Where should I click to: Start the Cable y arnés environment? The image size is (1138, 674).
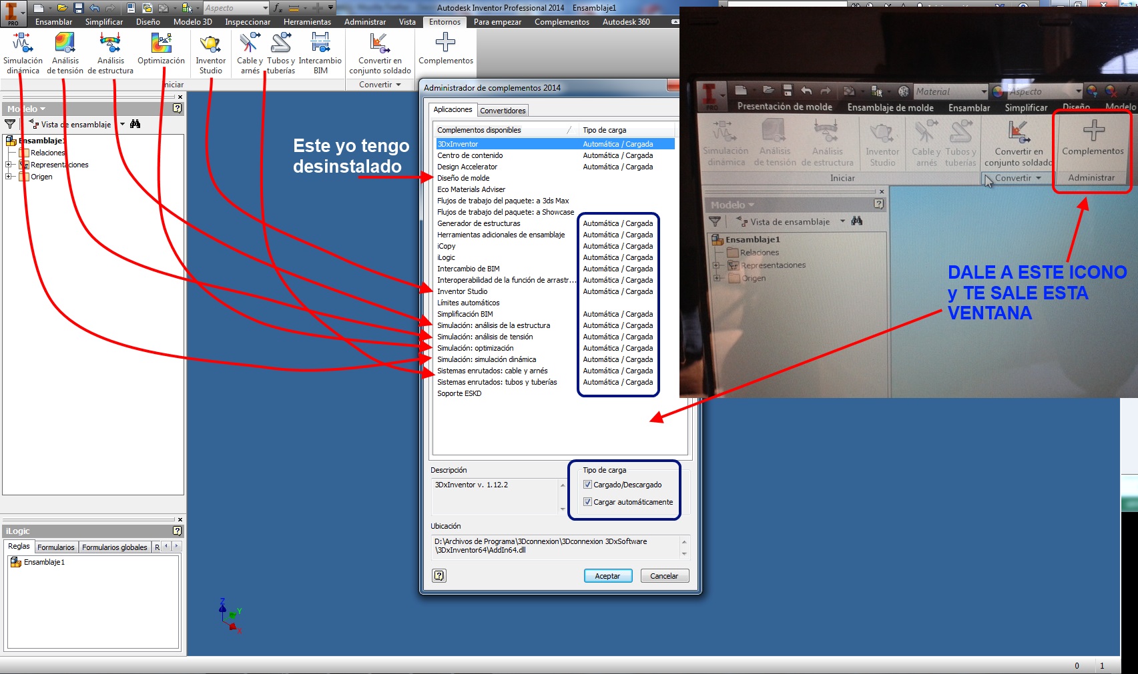250,53
